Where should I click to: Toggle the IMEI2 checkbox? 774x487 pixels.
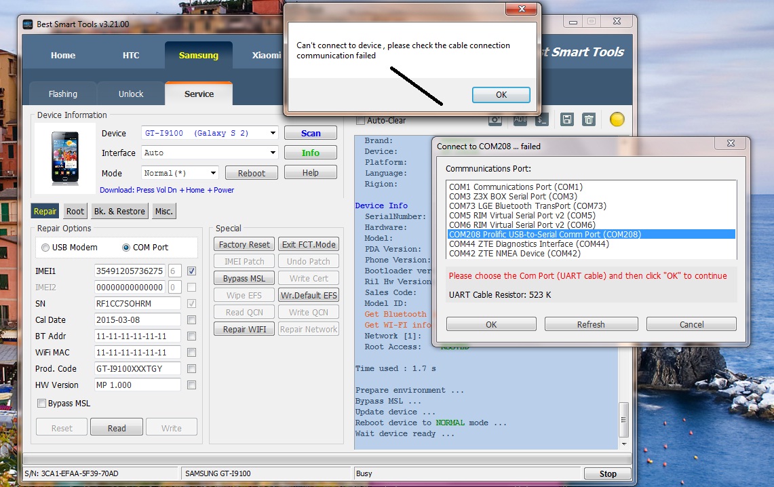(192, 287)
